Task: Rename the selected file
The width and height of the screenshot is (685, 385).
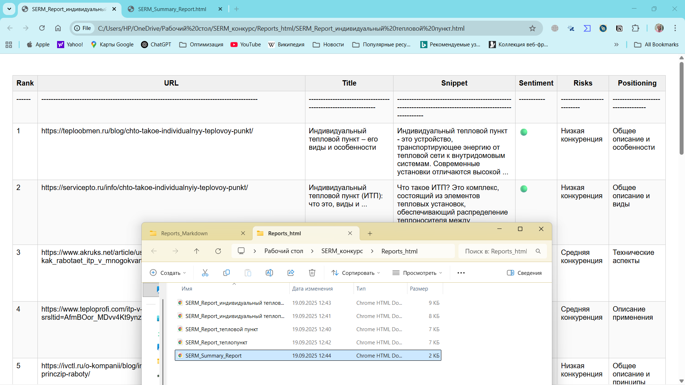Action: tap(269, 273)
